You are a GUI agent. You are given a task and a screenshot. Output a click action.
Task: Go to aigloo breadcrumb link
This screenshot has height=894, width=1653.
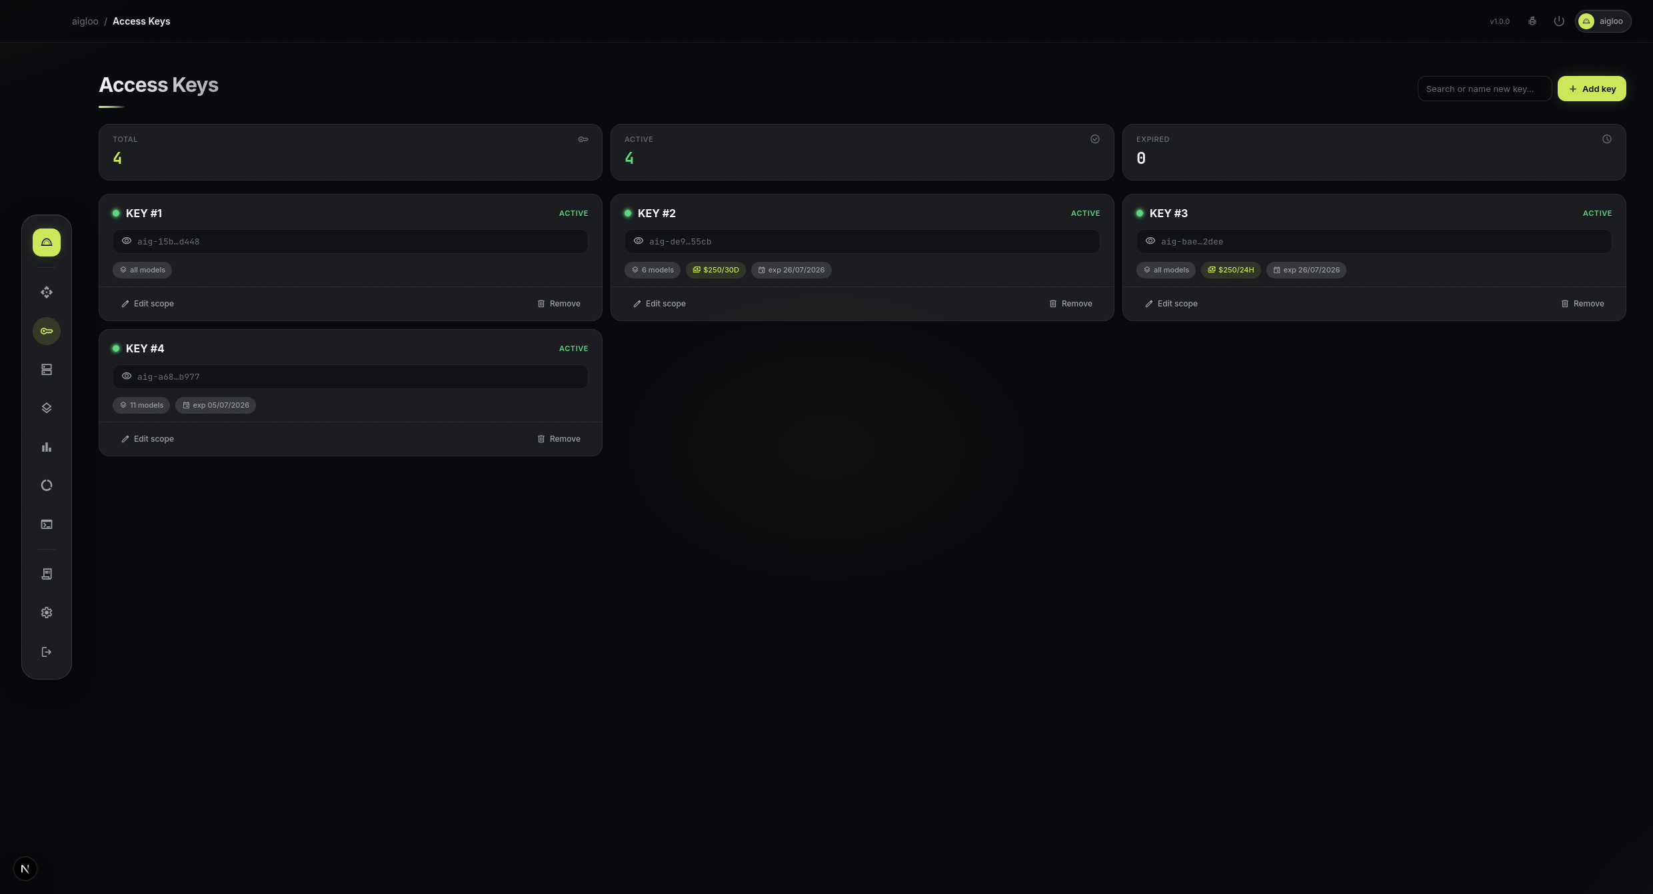[85, 21]
